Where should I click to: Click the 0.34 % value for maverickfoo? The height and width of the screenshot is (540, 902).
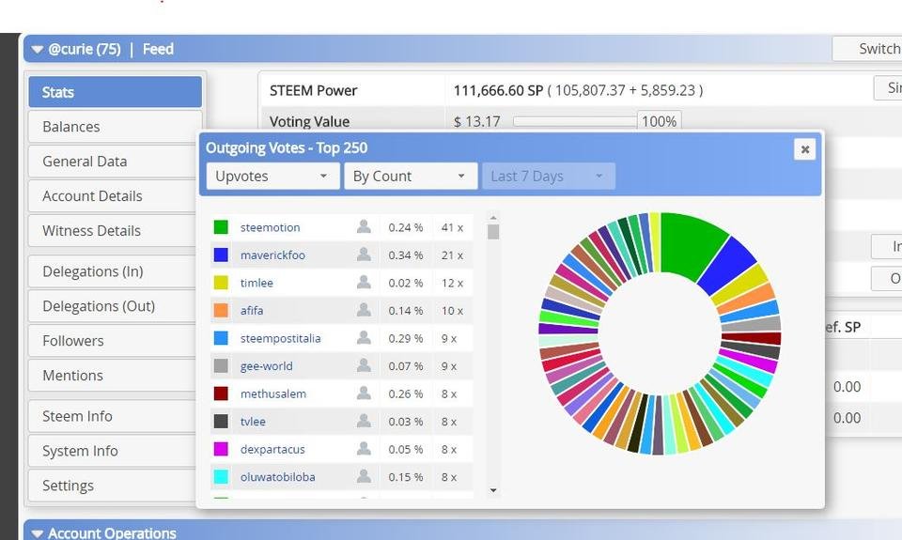click(406, 255)
